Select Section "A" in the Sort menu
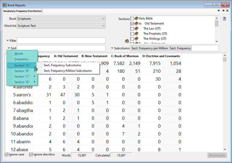Viewport: 232px width, 163px height. click(x=22, y=65)
